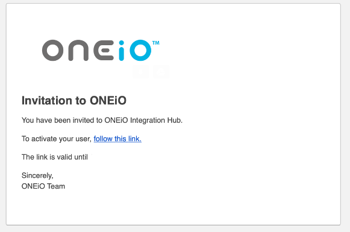Click the faint download arrow icon below logo

pos(140,72)
